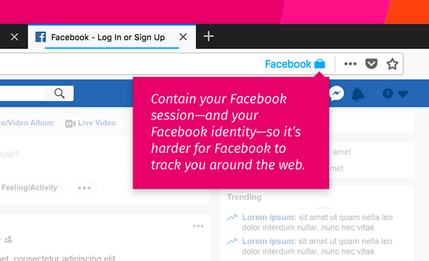The height and width of the screenshot is (261, 429).
Task: Select the Facebook - Log In or Sign Up tab
Action: pos(111,37)
